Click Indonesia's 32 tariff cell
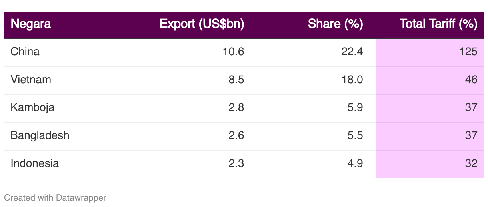Image resolution: width=488 pixels, height=207 pixels. tap(471, 163)
